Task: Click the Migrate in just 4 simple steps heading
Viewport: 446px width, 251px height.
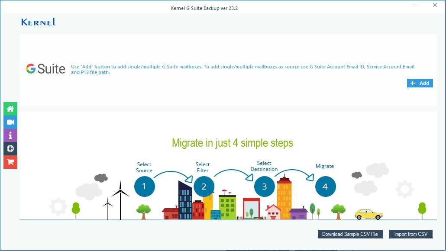Action: pos(233,143)
